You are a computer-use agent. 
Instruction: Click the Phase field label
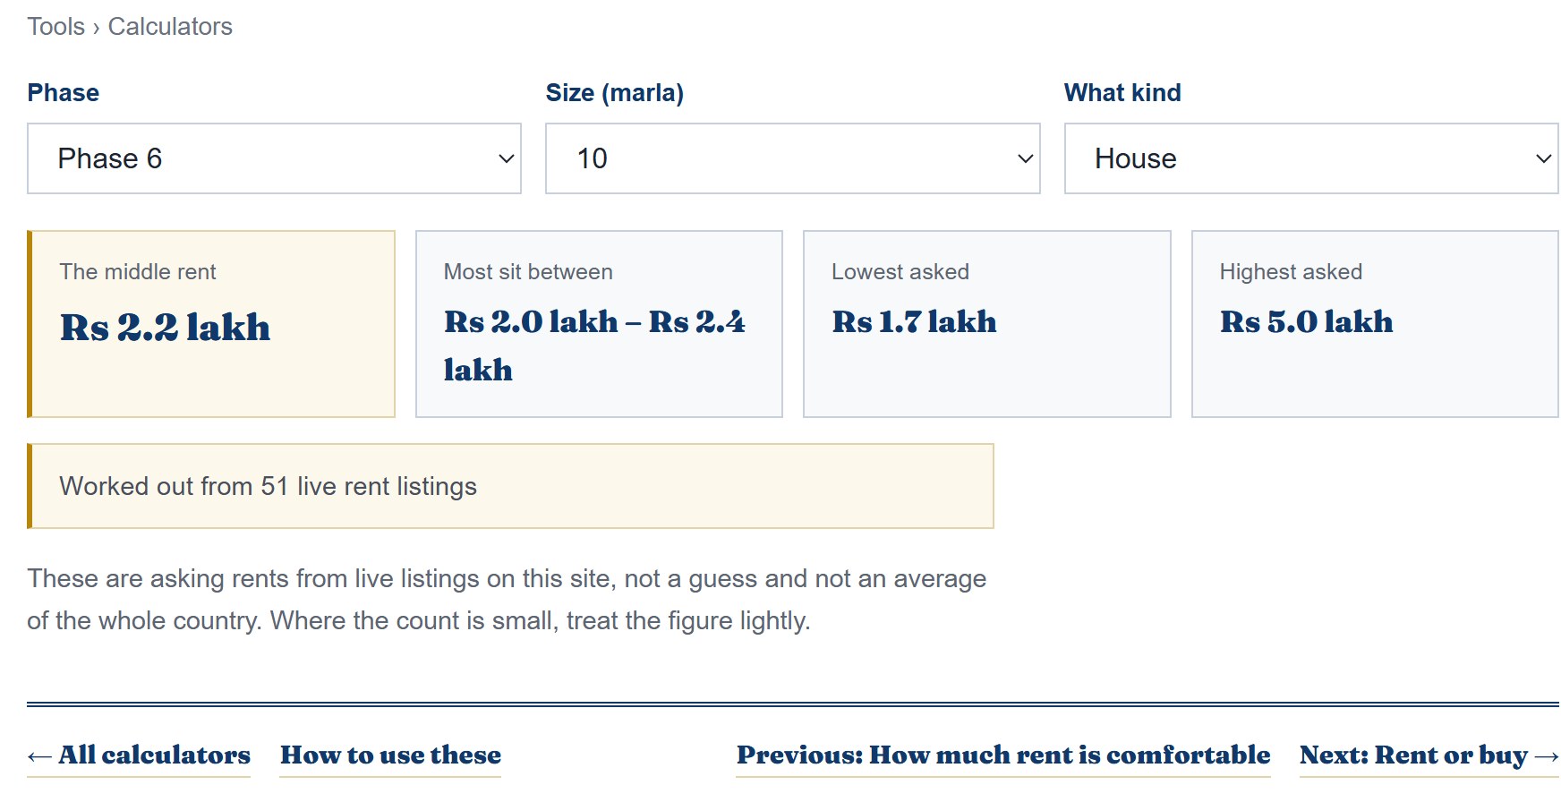(64, 93)
